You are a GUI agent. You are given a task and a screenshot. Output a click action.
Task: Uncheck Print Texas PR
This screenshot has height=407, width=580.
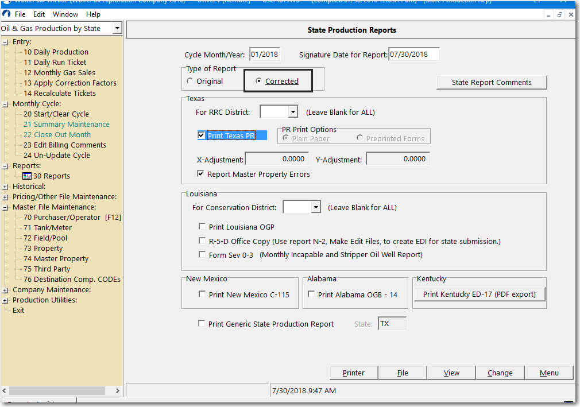[201, 135]
